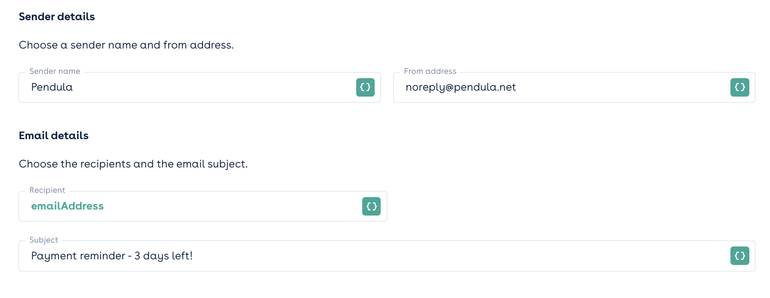
Task: Place cursor on 'noreply@pendula.net' text
Action: coord(461,87)
